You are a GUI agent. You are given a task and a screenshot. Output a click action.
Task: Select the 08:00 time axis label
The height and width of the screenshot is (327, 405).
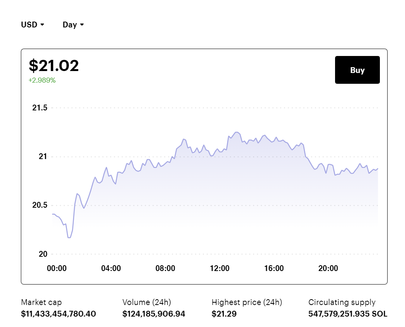[x=165, y=268]
